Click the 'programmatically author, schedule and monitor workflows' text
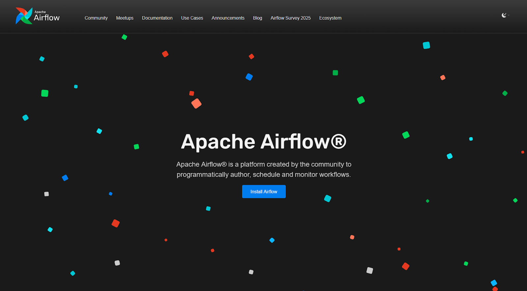This screenshot has width=527, height=291. (263, 175)
